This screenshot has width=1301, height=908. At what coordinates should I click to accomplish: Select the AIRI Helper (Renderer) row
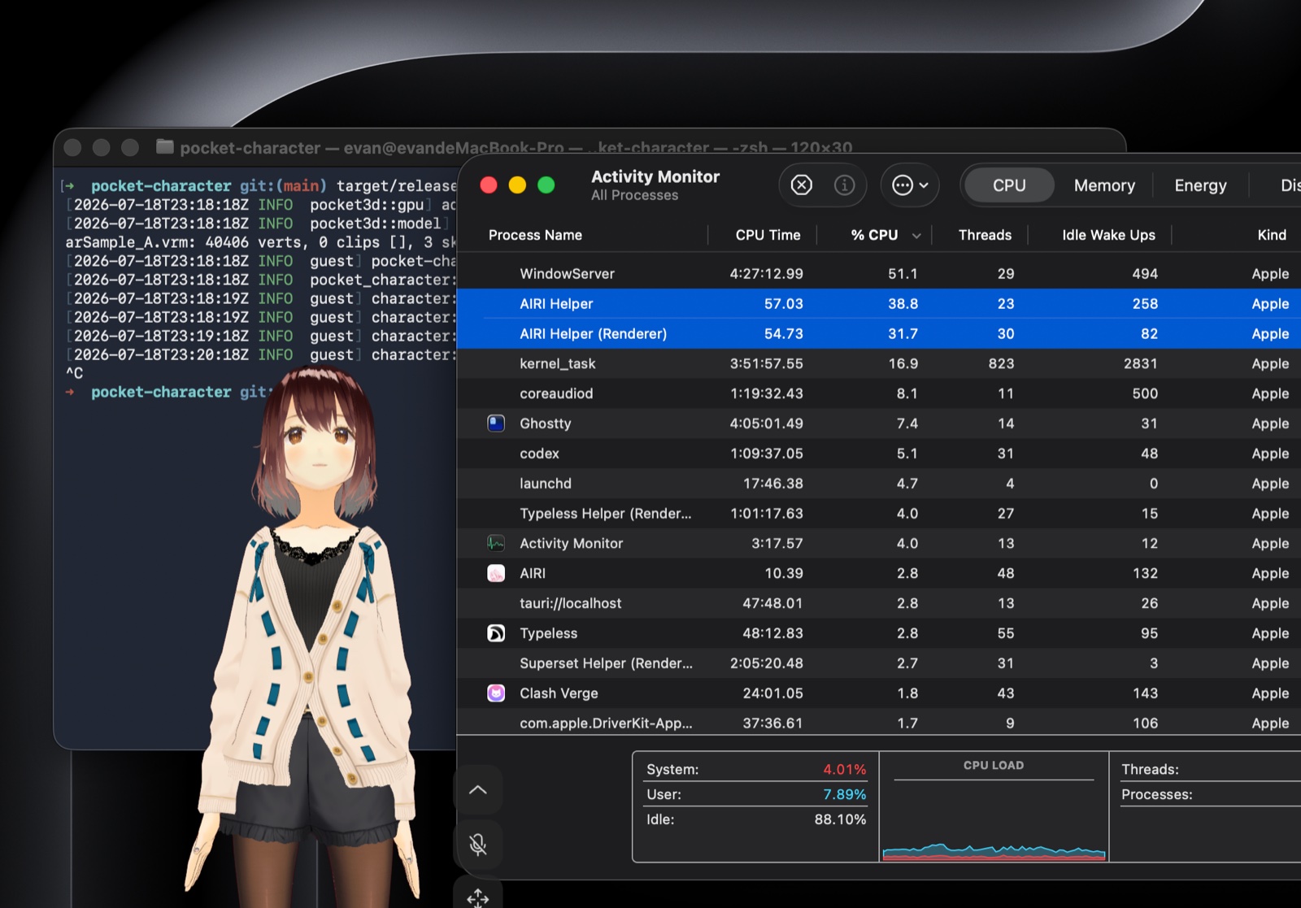point(879,334)
